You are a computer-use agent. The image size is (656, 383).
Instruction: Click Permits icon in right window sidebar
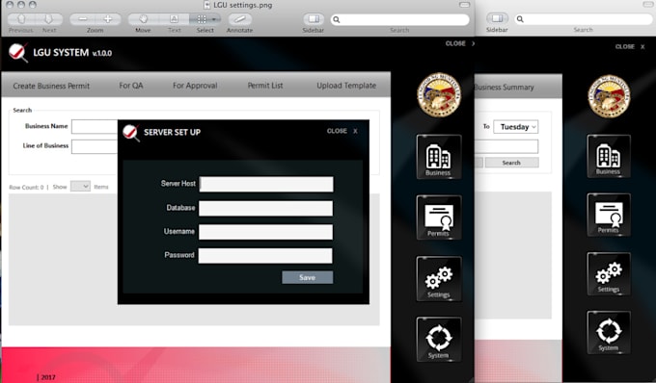pyautogui.click(x=609, y=215)
